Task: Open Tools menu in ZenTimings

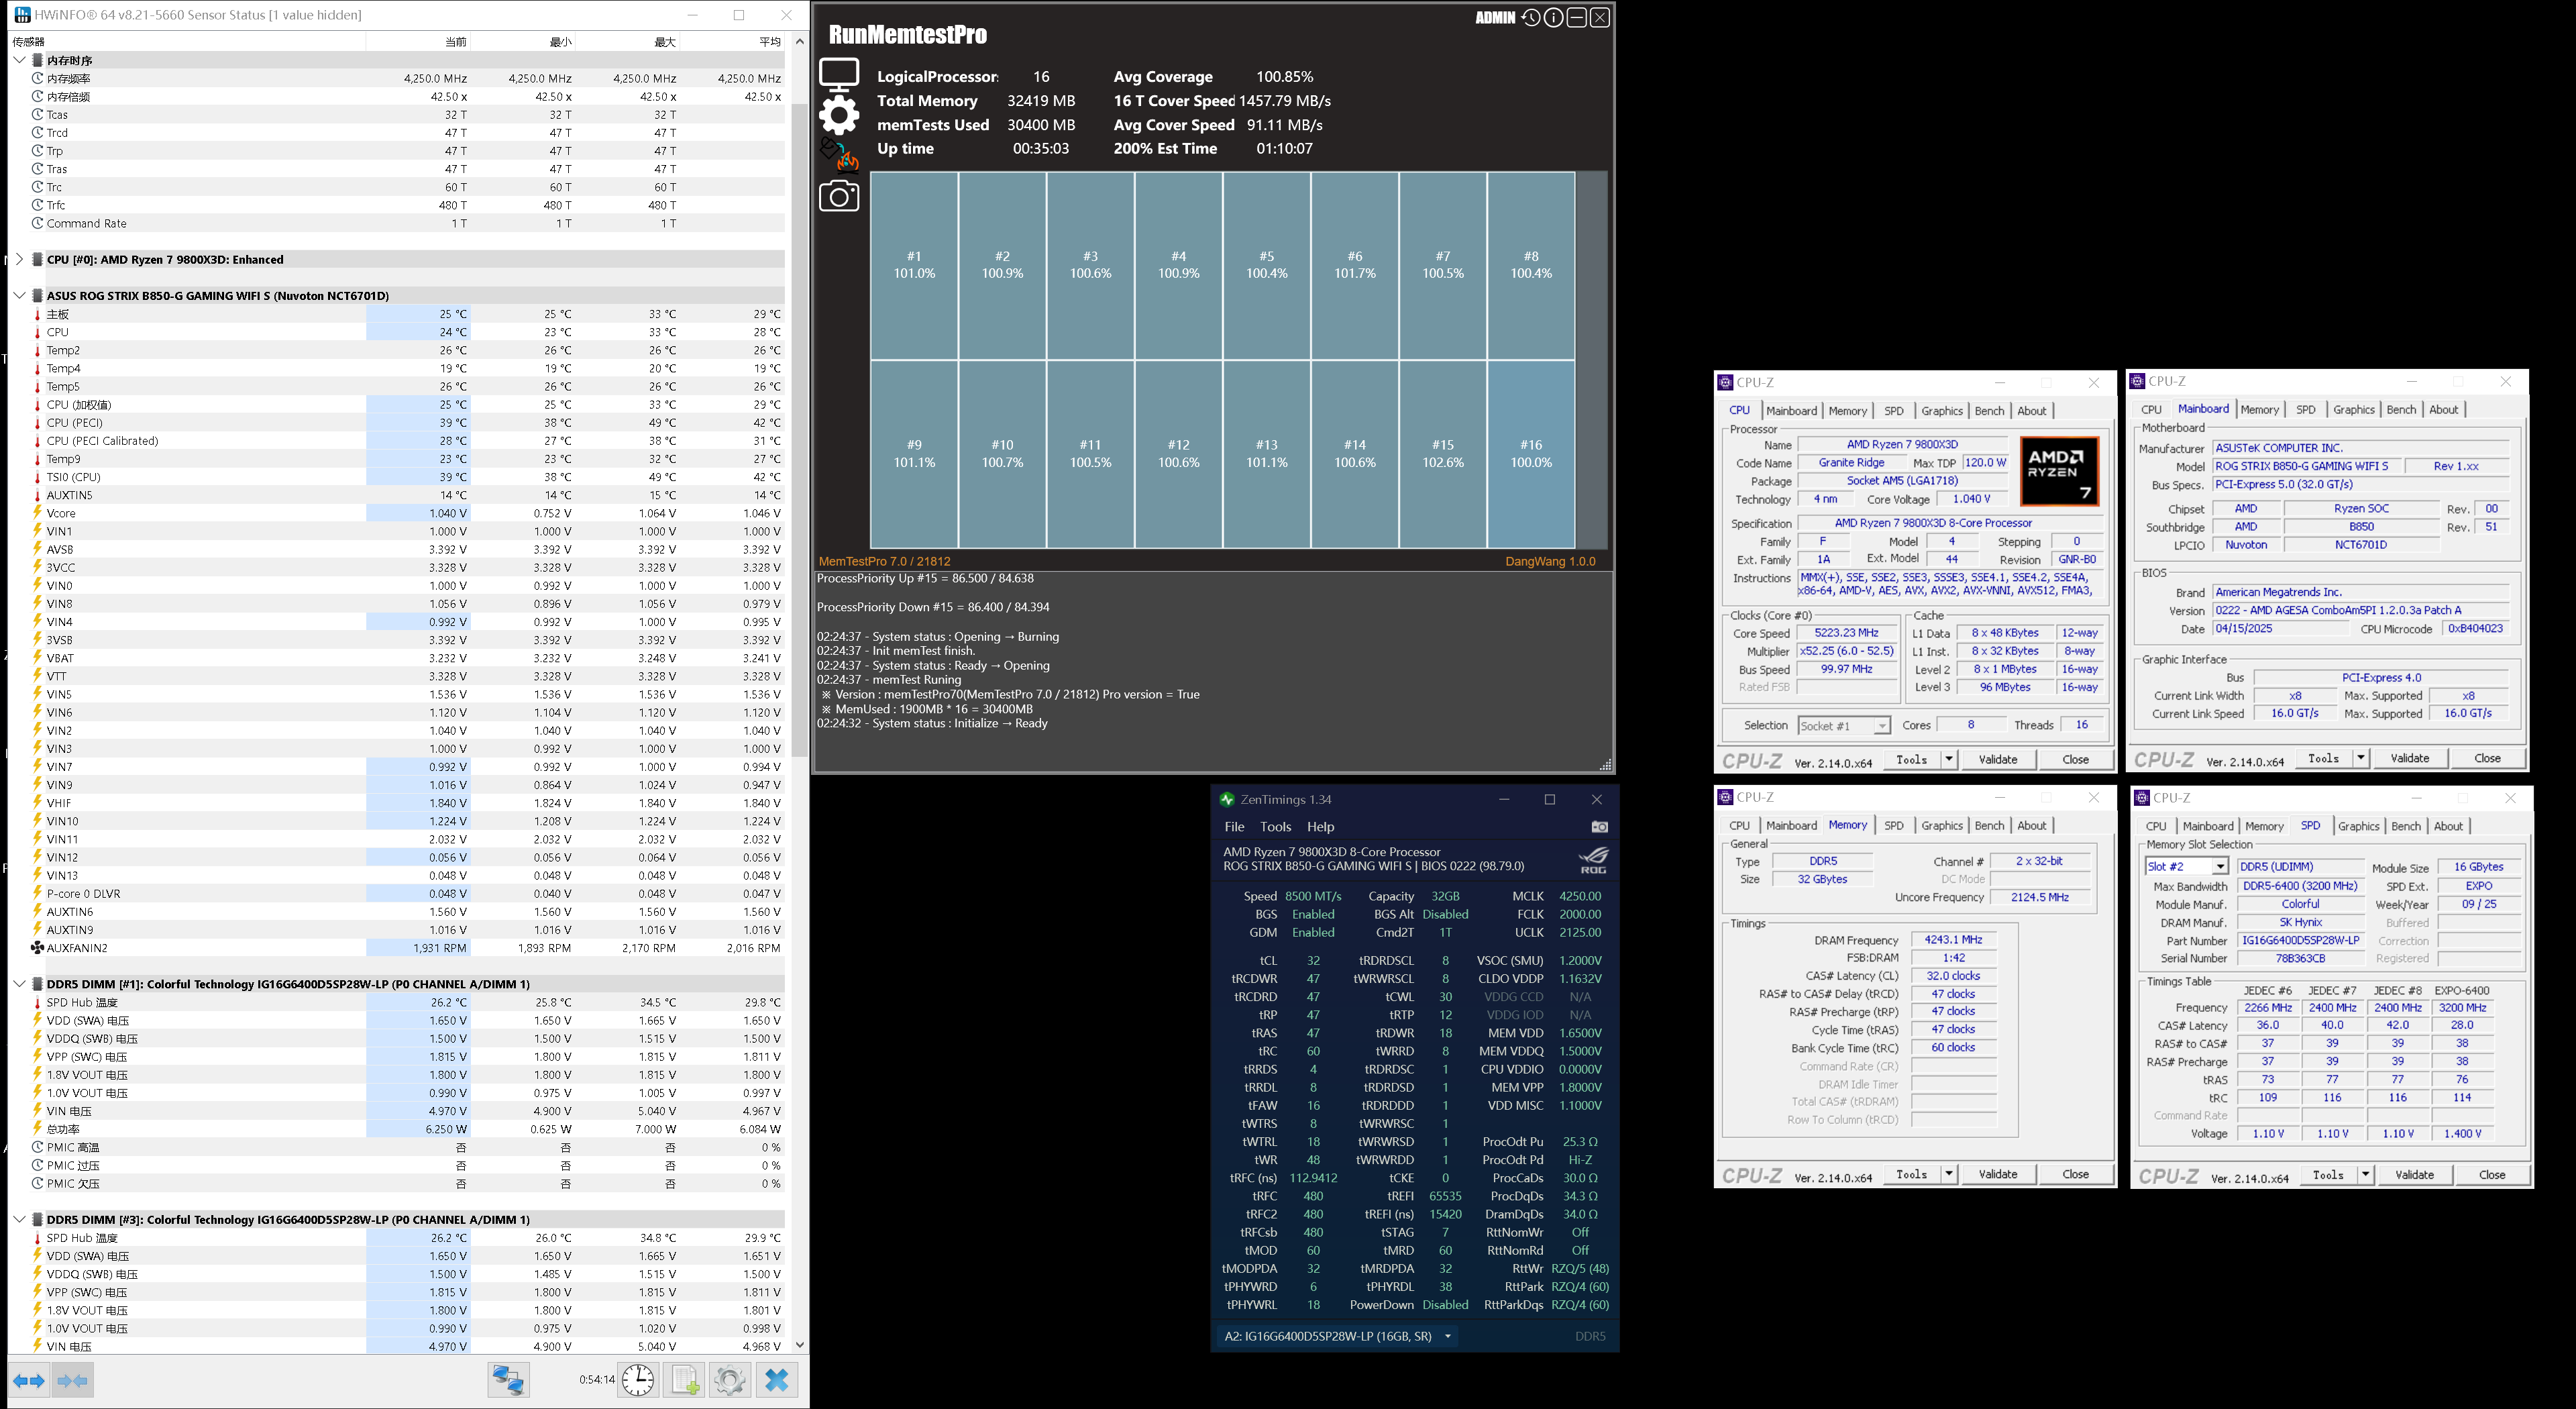Action: pyautogui.click(x=1275, y=827)
